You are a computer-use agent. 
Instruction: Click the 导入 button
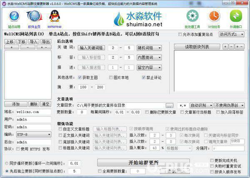pos(34,42)
